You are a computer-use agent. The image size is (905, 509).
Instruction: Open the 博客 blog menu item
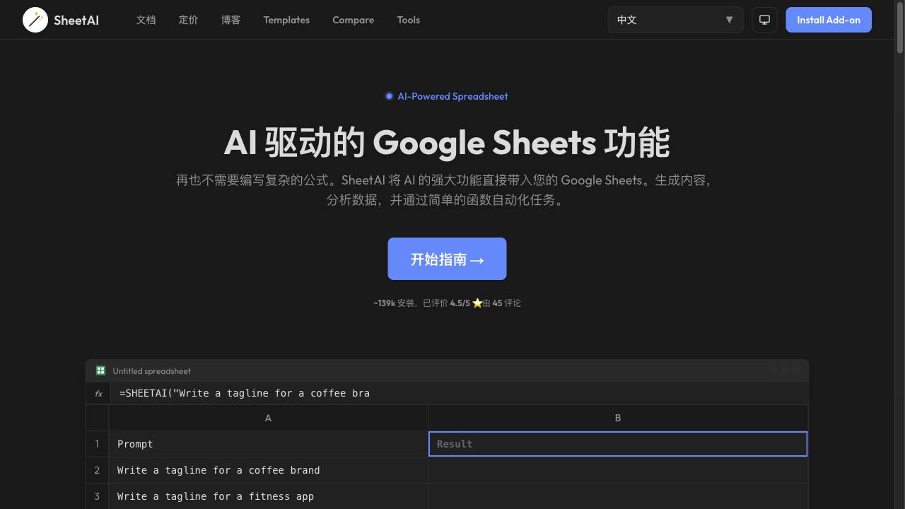(230, 20)
